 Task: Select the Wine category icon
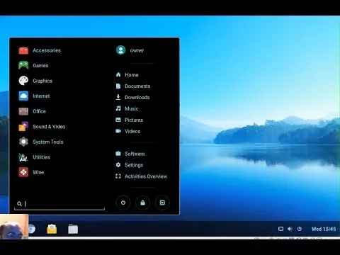click(23, 172)
